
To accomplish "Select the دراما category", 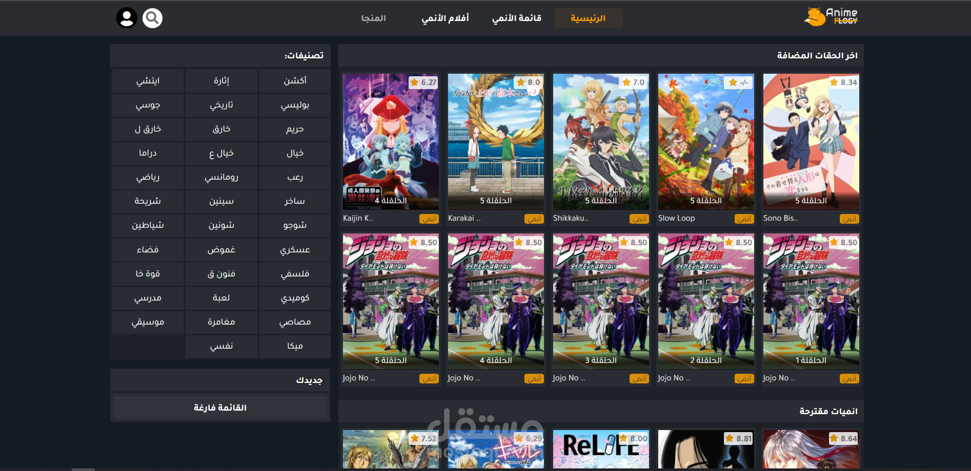I will coord(148,153).
